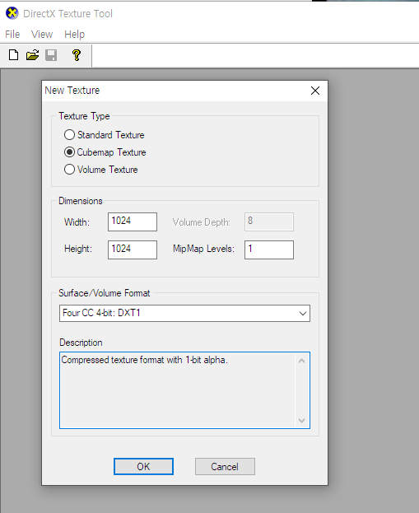Image resolution: width=419 pixels, height=513 pixels.
Task: Click the Description box scroll up arrow
Action: (x=301, y=361)
